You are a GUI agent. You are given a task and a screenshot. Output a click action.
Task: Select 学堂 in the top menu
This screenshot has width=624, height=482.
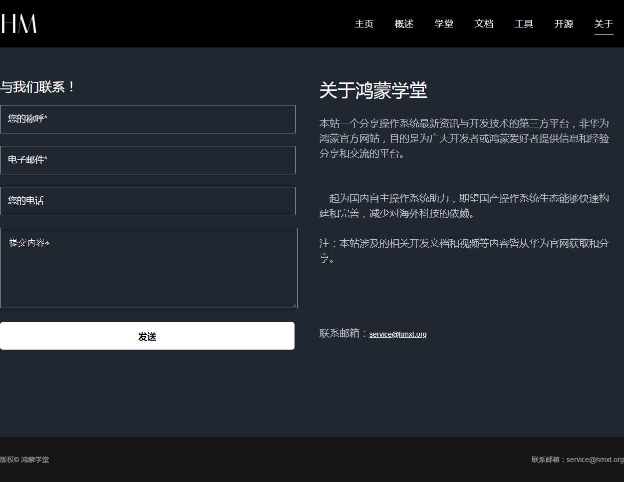444,24
